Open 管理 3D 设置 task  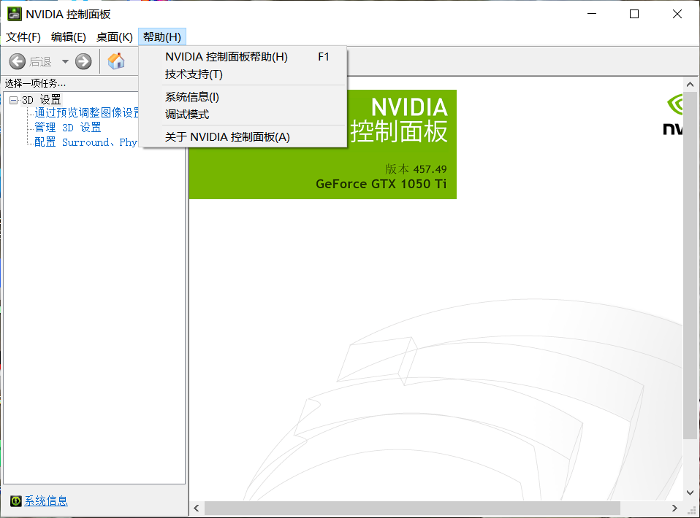pos(68,128)
